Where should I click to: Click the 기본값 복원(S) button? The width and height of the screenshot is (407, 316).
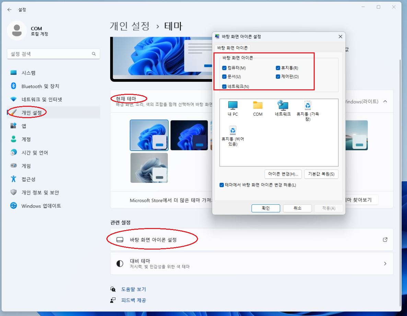point(321,174)
